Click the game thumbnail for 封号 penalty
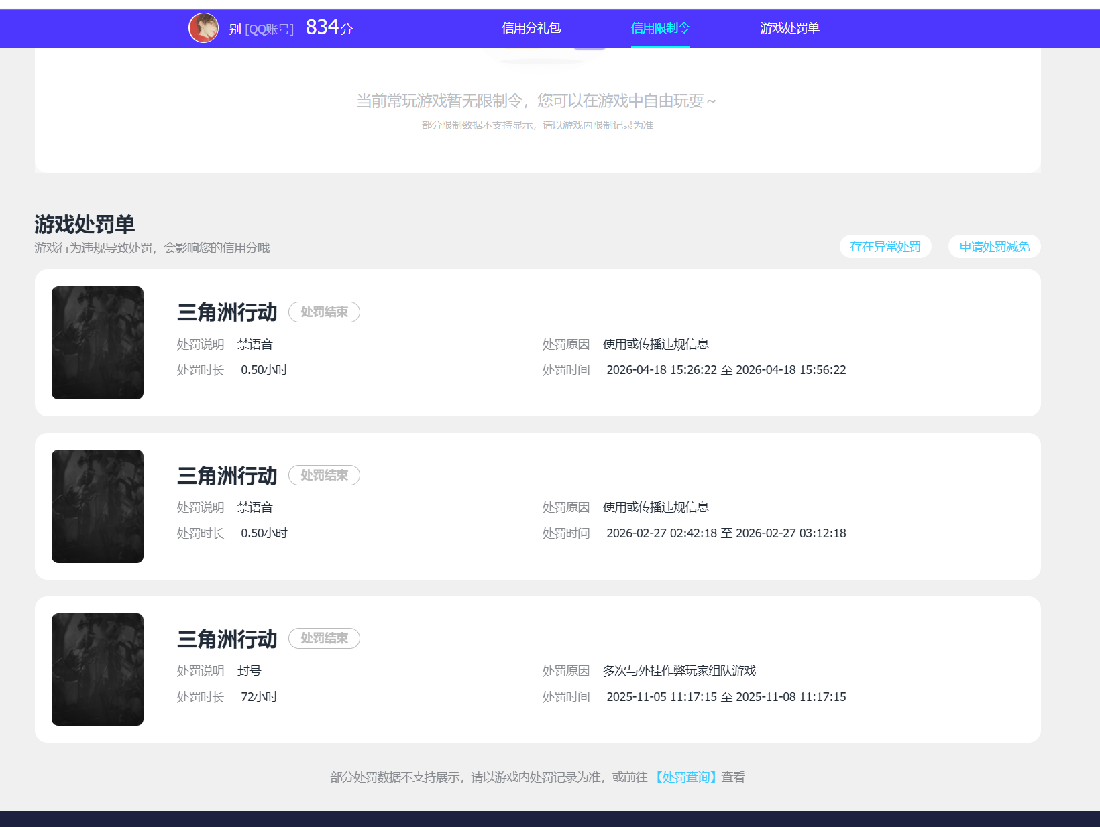1100x827 pixels. click(x=97, y=670)
